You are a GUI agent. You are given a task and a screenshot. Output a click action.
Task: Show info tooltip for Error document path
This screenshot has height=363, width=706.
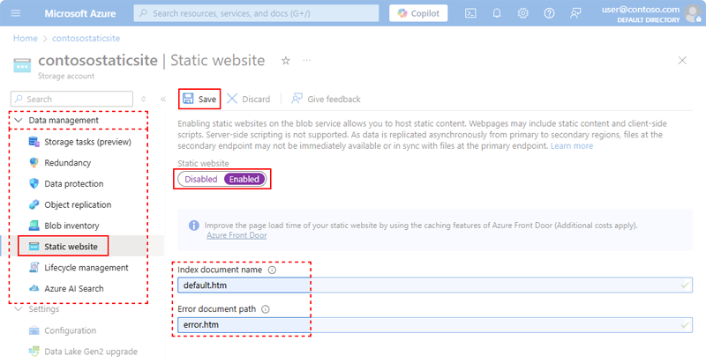coord(266,309)
